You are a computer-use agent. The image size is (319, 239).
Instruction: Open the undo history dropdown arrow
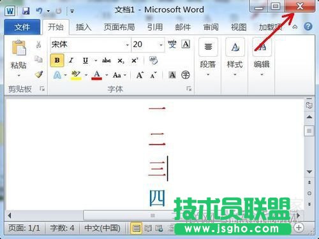pyautogui.click(x=48, y=11)
